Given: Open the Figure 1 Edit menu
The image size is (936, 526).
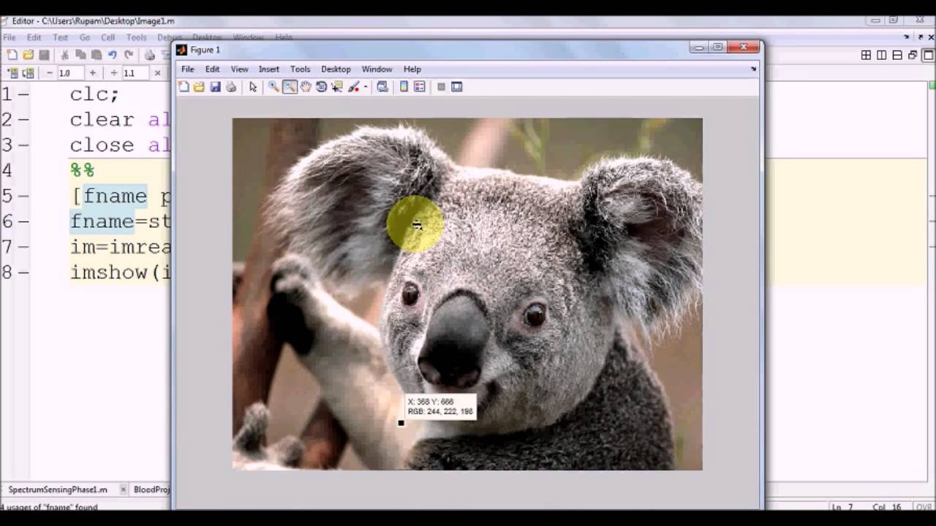Looking at the screenshot, I should tap(212, 69).
